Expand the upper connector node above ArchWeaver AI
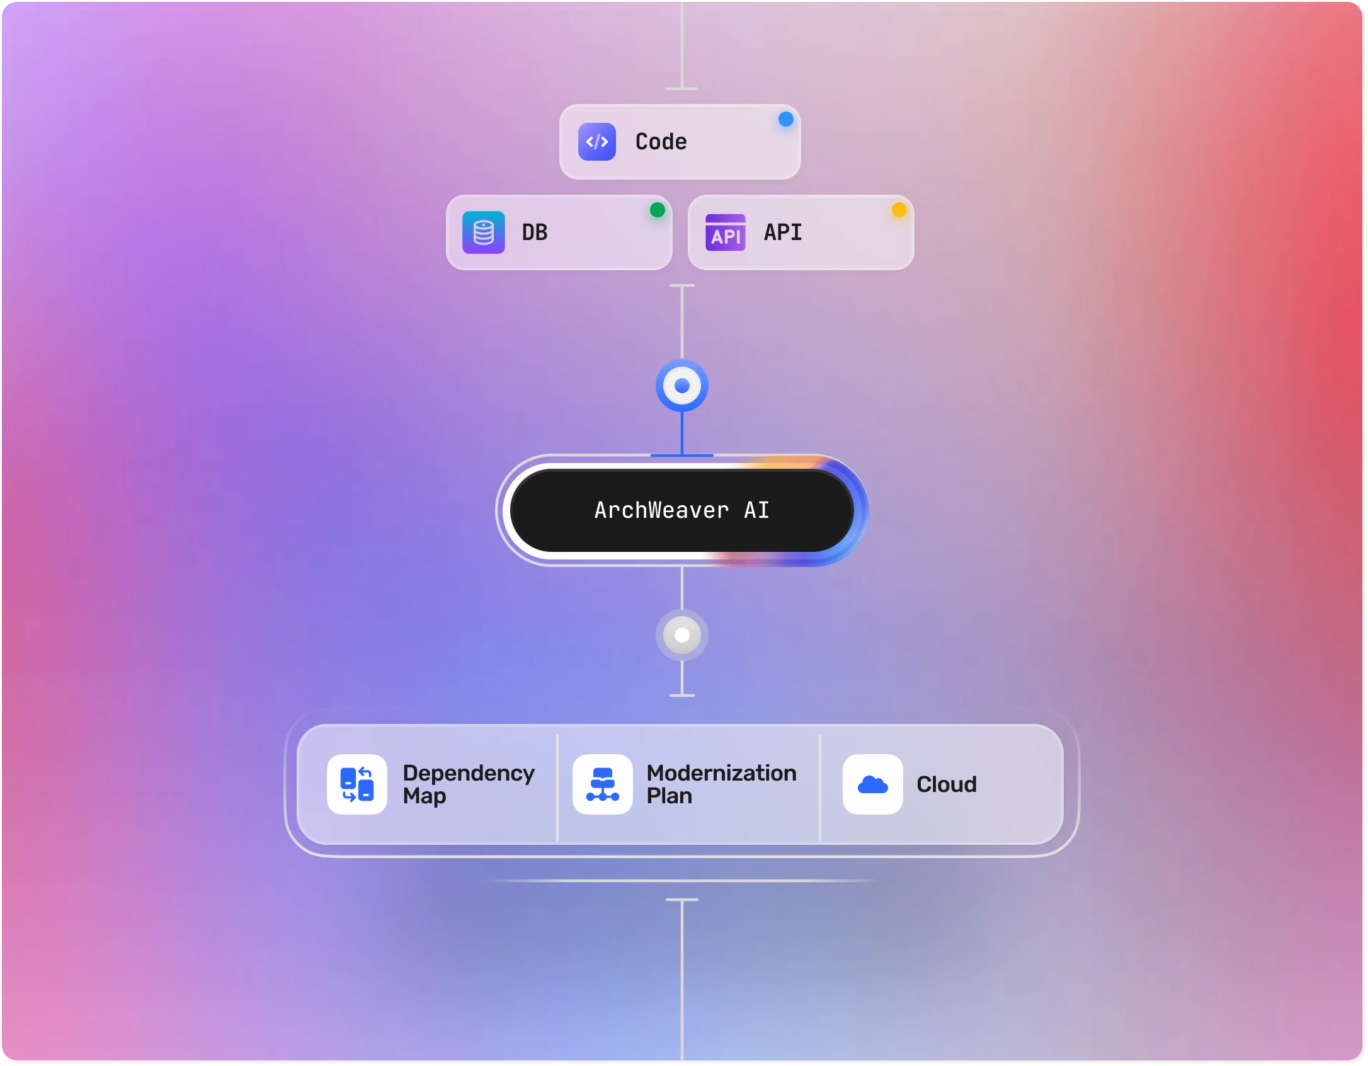The image size is (1368, 1066). pos(681,386)
